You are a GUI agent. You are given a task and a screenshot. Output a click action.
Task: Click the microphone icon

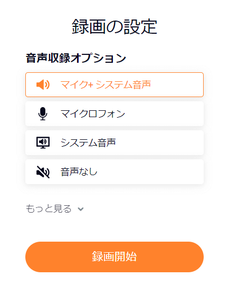(43, 113)
